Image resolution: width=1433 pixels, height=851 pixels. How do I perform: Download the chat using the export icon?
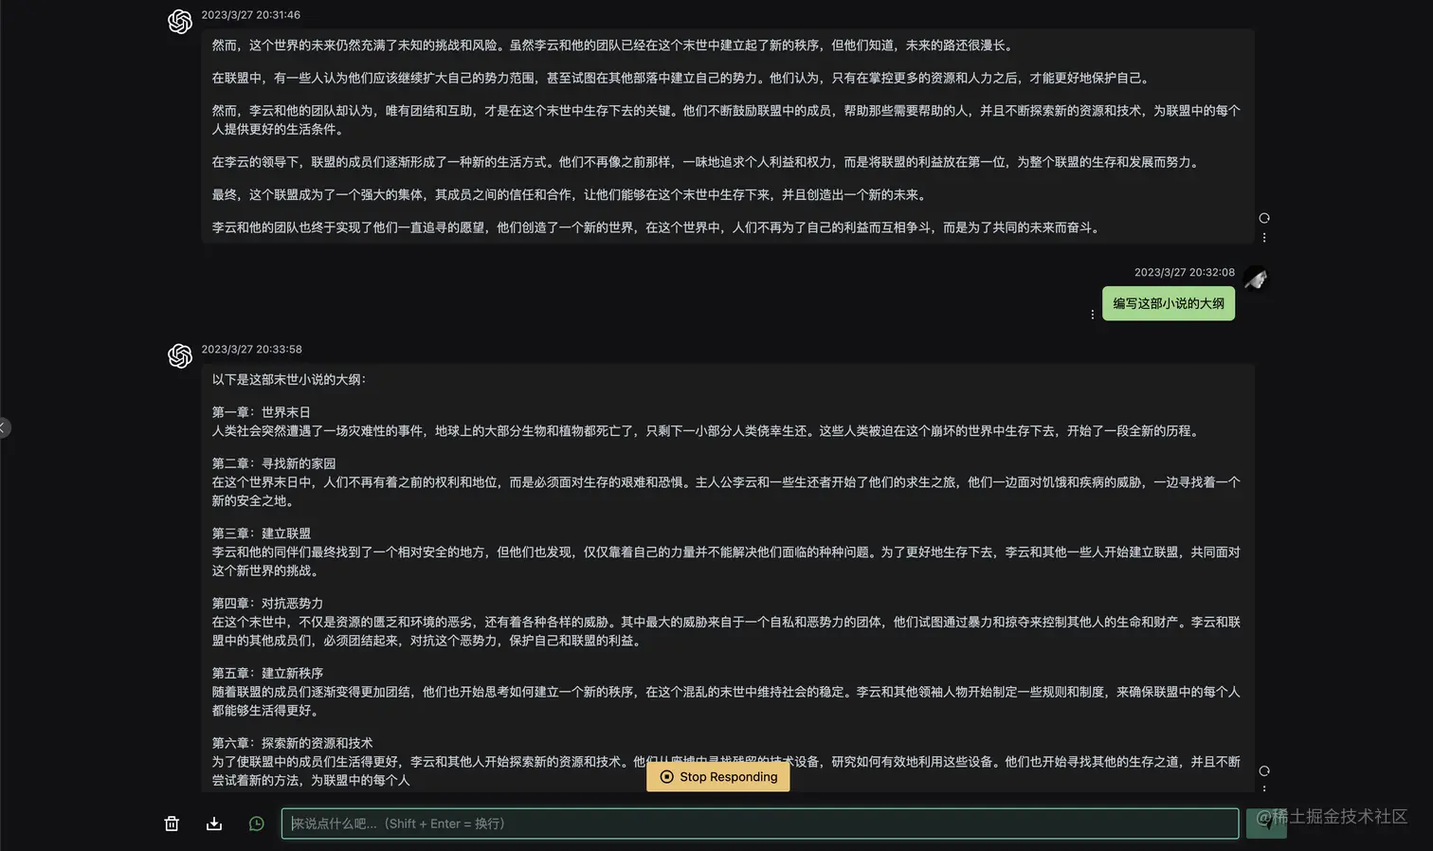(x=213, y=824)
